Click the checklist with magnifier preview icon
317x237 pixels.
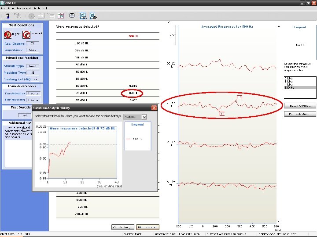[x=83, y=16]
